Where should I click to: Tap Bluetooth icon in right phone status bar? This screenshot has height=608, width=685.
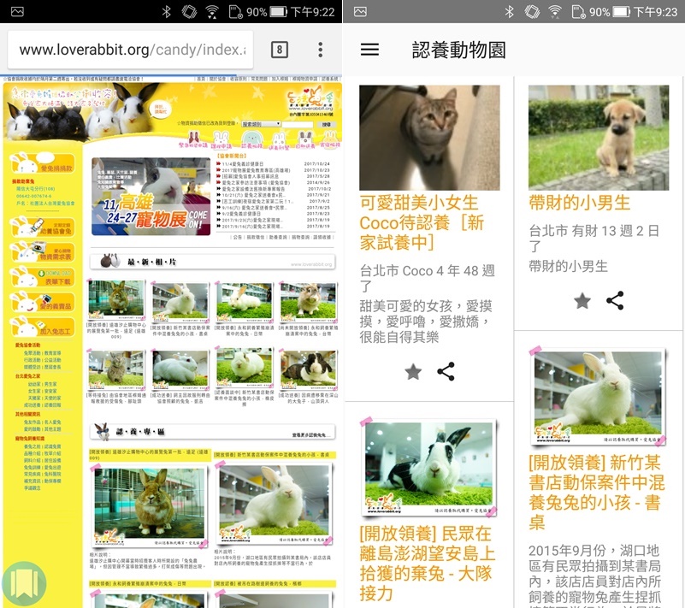point(509,12)
